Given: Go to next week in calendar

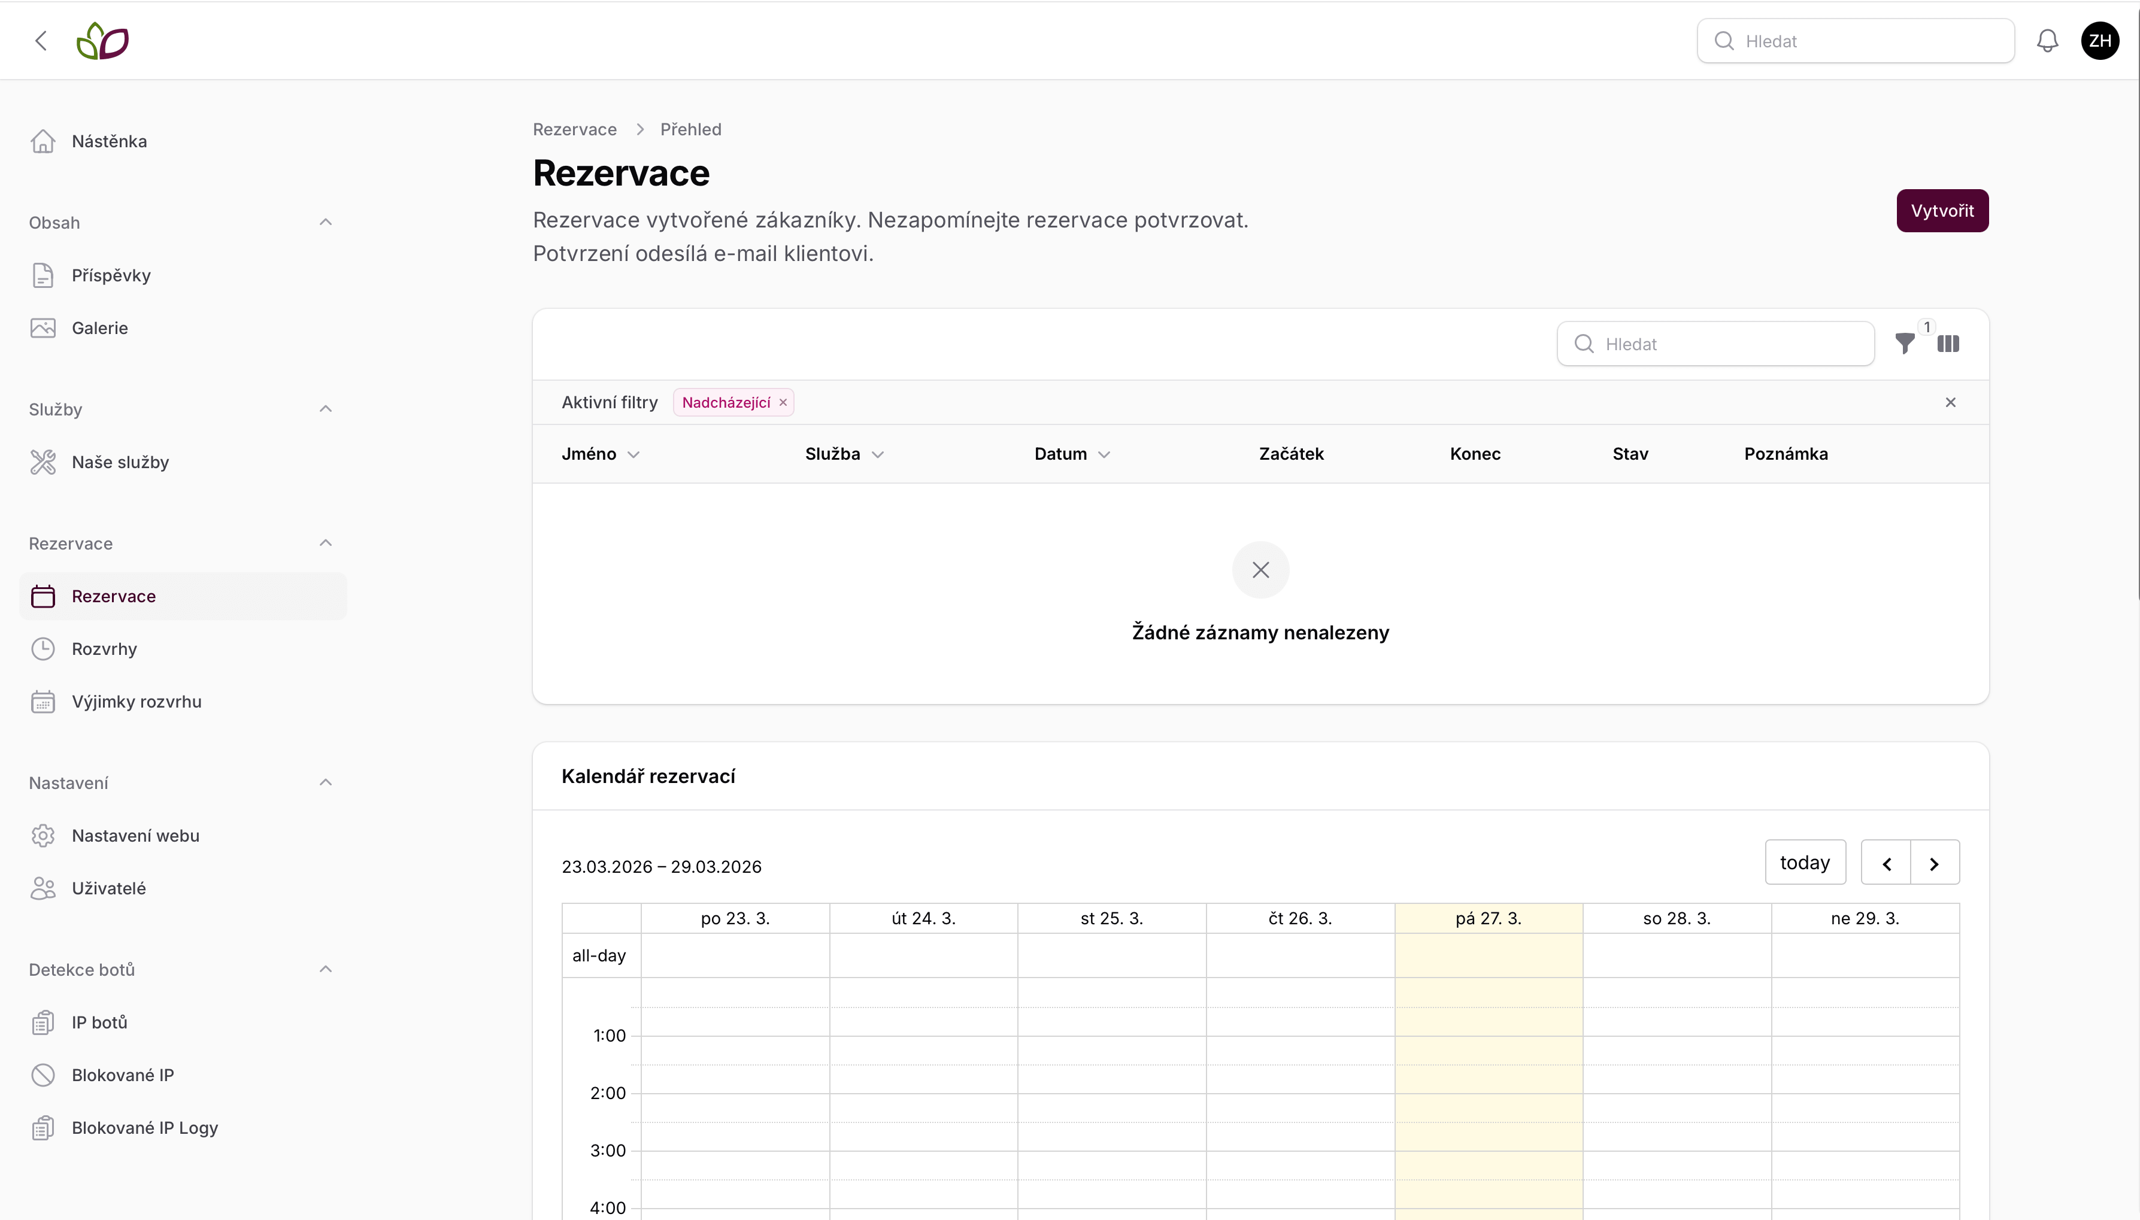Looking at the screenshot, I should pos(1935,863).
